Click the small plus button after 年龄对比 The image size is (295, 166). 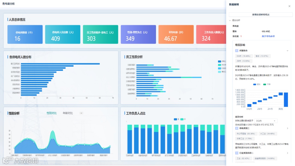click(81, 113)
